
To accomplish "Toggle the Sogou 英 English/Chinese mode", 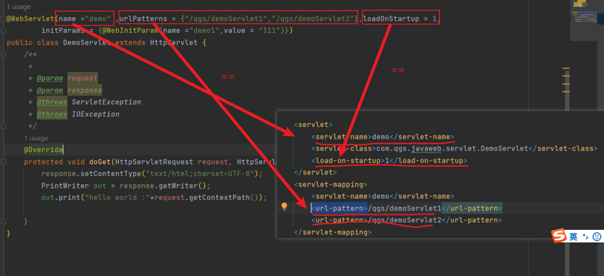I will (574, 237).
